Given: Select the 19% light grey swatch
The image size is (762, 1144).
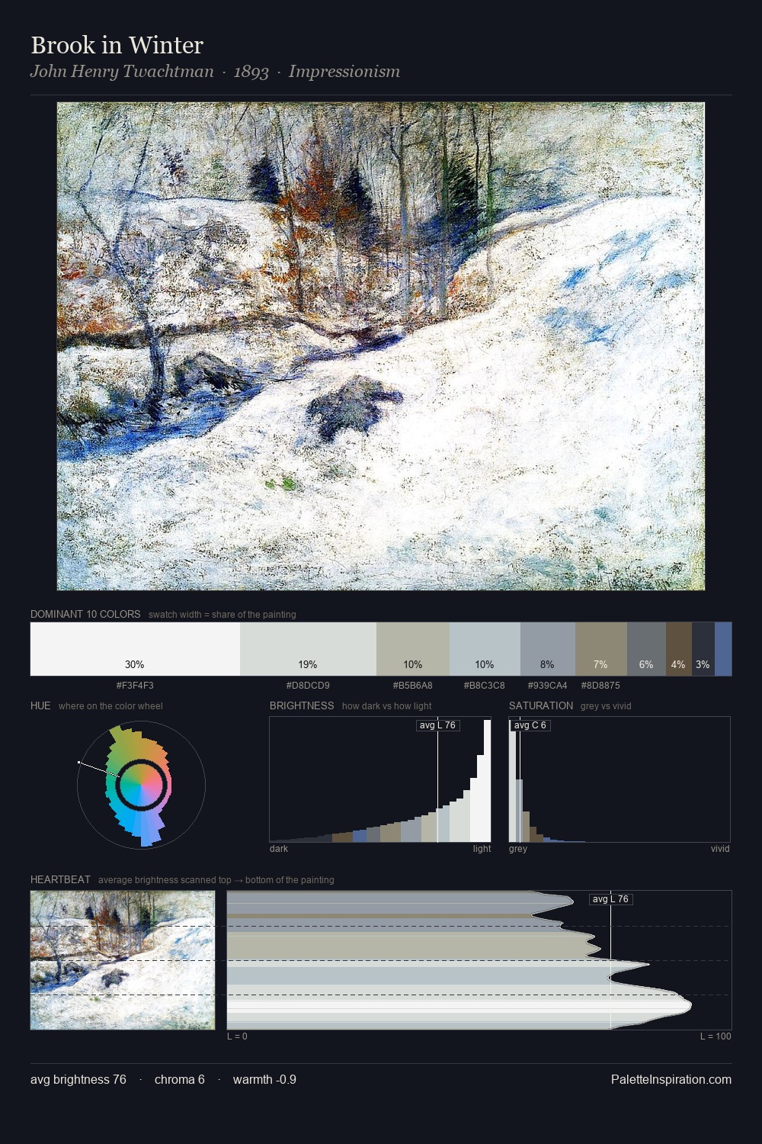Looking at the screenshot, I should (308, 649).
